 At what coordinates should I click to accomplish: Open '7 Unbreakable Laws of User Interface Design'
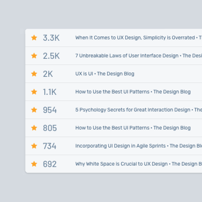click(139, 56)
